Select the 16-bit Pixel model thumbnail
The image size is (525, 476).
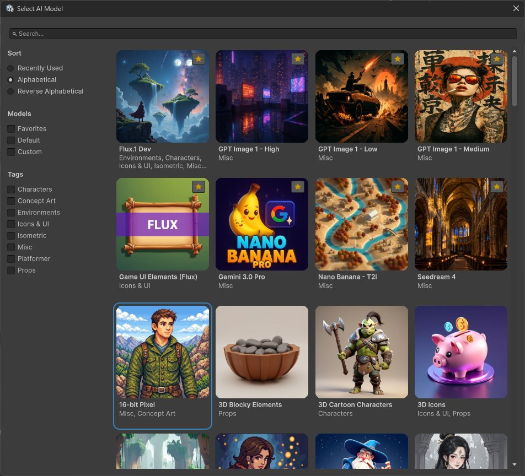pyautogui.click(x=163, y=352)
